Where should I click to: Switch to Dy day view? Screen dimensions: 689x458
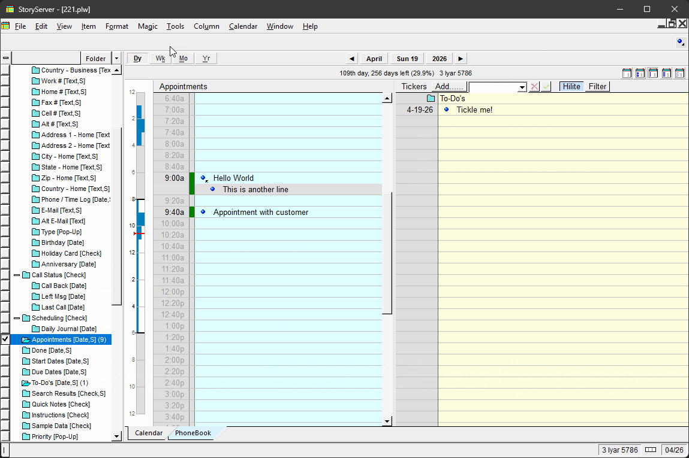137,58
